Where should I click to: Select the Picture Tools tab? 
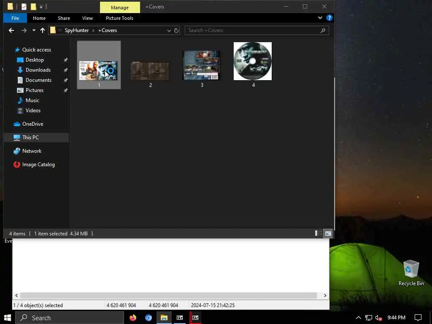[x=119, y=18]
